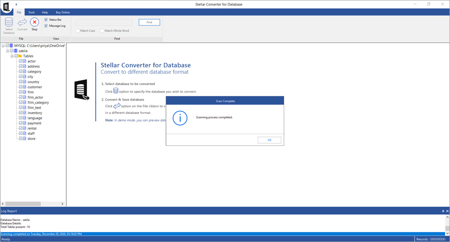Click the address table icon

point(25,66)
